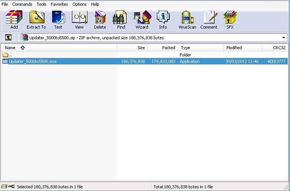The height and width of the screenshot is (191, 290).
Task: Open the Options menu
Action: coord(79,4)
